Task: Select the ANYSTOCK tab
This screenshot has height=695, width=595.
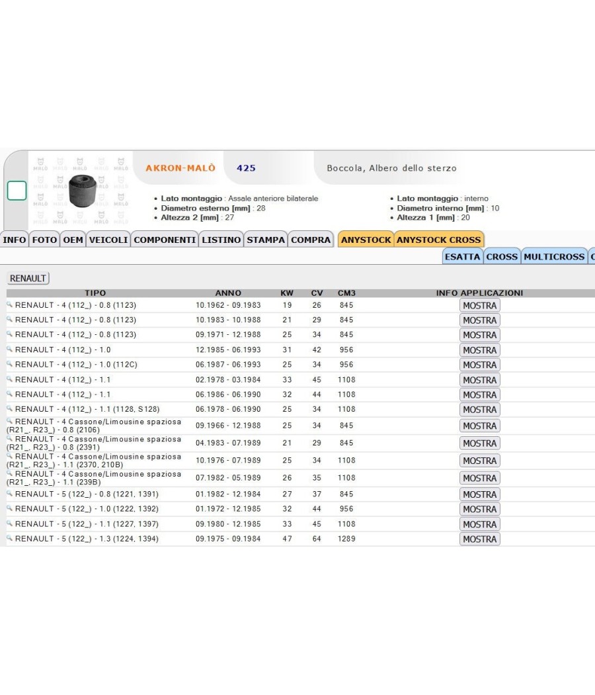Action: [366, 240]
